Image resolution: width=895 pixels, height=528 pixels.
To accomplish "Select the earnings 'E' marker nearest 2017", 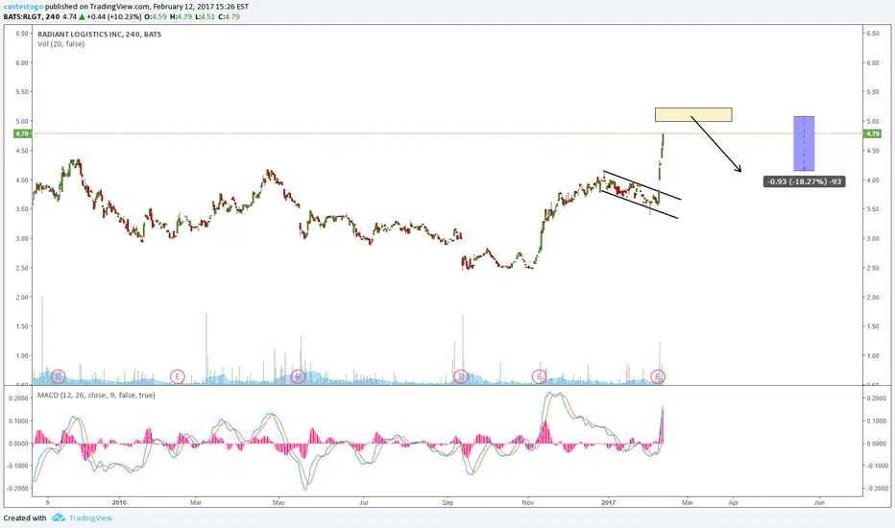I will point(658,376).
